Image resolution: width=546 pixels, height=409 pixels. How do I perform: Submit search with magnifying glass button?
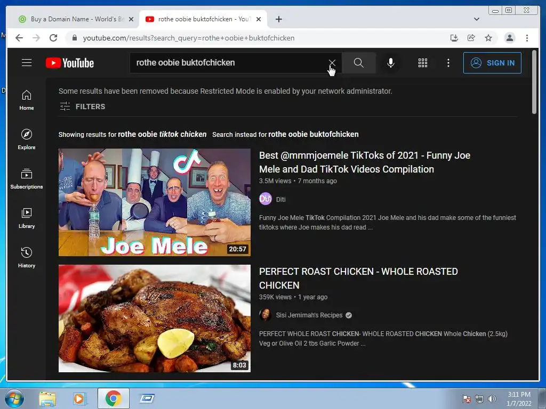[x=358, y=63]
